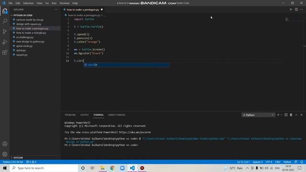Change CRLF end of line sequence
This screenshot has height=172, width=306.
pos(277,162)
